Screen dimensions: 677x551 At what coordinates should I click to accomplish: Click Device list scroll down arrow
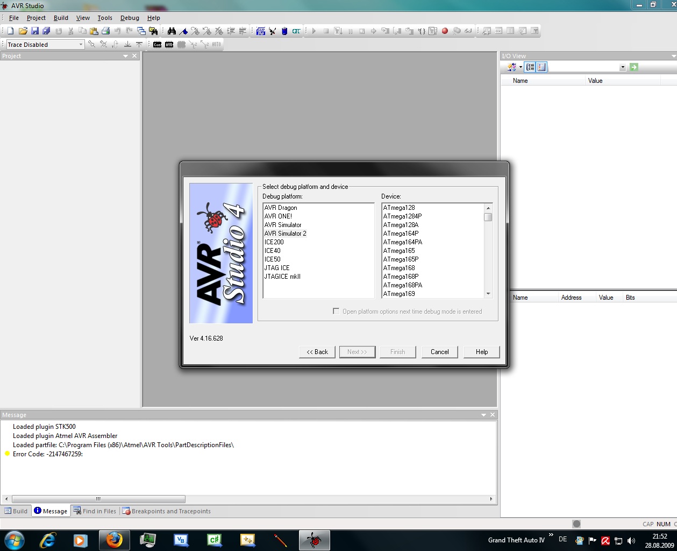(488, 294)
